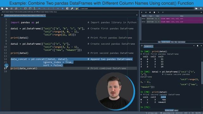Run the file with the green play icon
Viewport: 203px width, 114px height.
click(21, 9)
